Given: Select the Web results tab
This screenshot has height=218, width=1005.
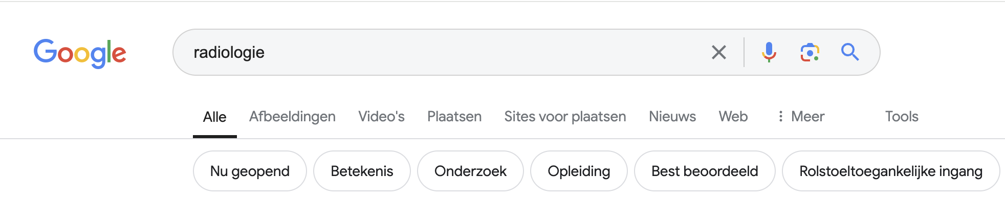Looking at the screenshot, I should pyautogui.click(x=733, y=117).
